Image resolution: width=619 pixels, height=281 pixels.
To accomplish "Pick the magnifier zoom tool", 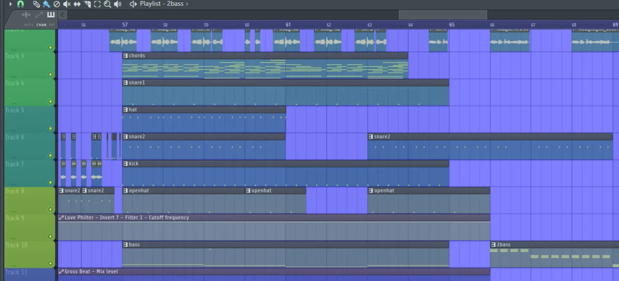I will (107, 4).
